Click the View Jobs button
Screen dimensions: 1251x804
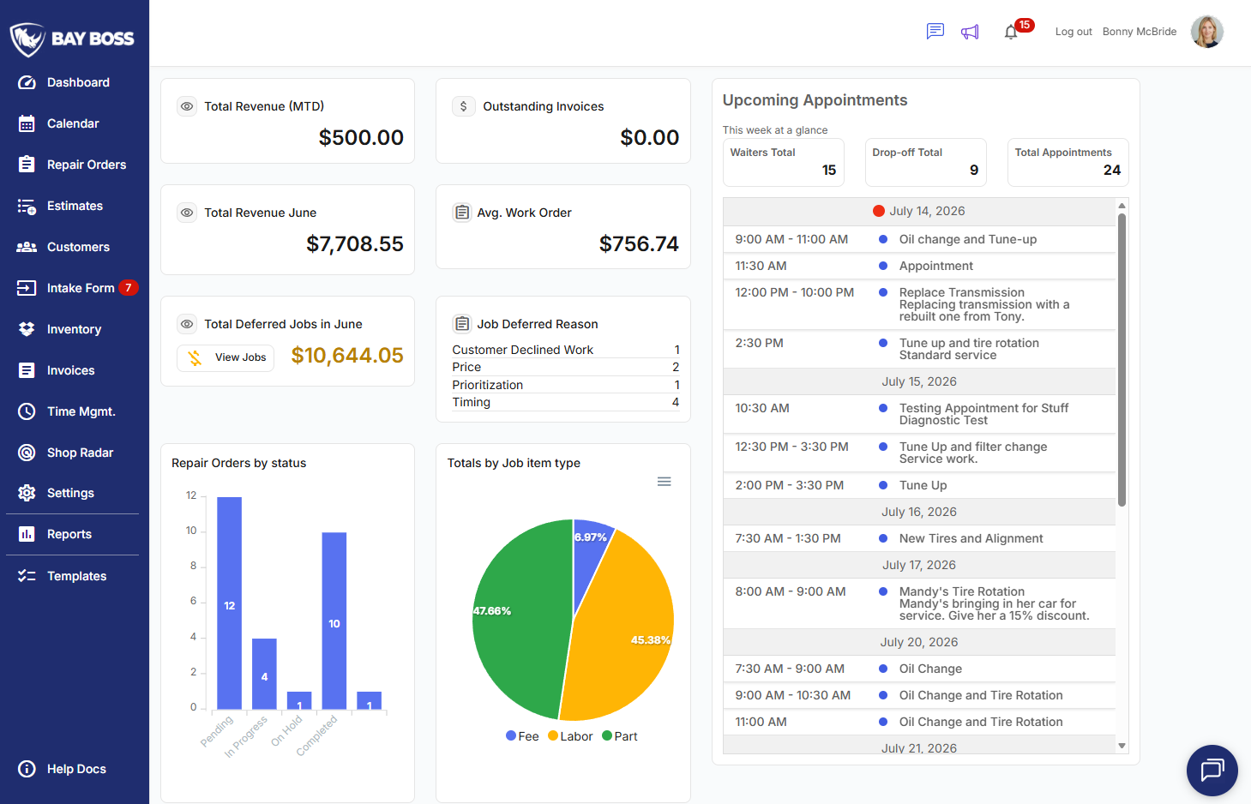coord(226,357)
